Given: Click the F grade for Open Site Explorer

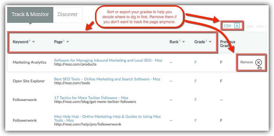Looking at the screenshot, I should coord(196,81).
